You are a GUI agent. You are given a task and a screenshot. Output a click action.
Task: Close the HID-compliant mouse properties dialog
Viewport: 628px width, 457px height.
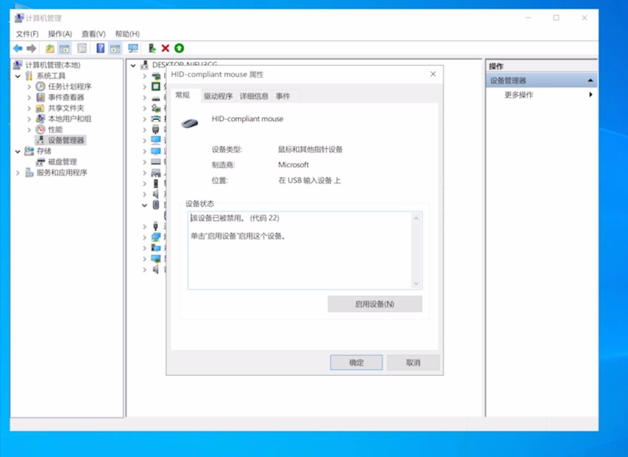(x=433, y=74)
